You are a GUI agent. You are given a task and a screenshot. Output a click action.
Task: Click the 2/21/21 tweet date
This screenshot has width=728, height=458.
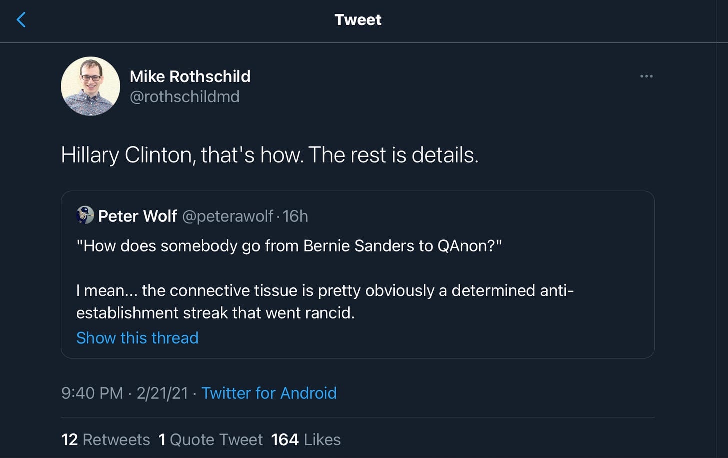(x=162, y=393)
